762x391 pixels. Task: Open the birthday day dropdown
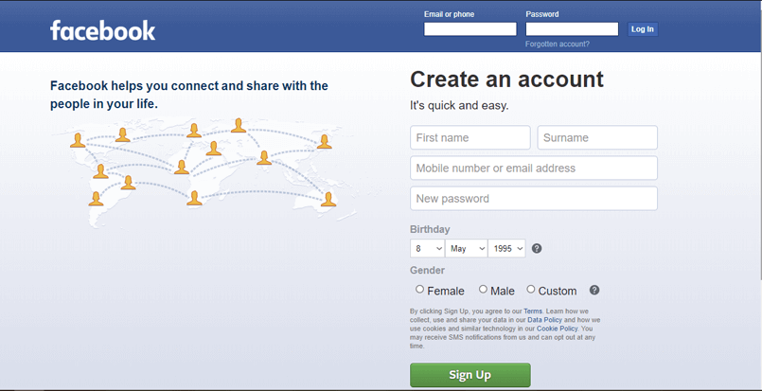427,248
